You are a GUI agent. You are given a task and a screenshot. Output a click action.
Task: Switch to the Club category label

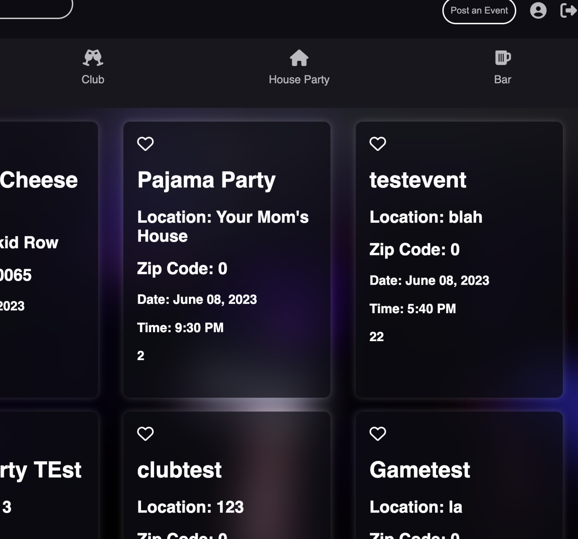tap(93, 80)
